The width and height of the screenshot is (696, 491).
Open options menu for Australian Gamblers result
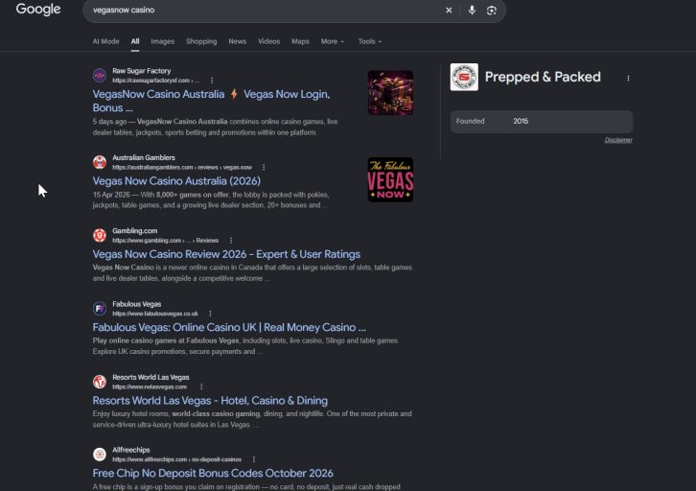pos(264,168)
